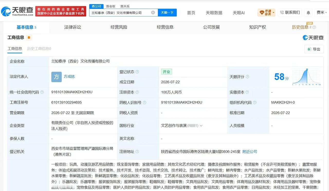Click the 导出 export button
This screenshot has width=329, height=191.
click(314, 49)
